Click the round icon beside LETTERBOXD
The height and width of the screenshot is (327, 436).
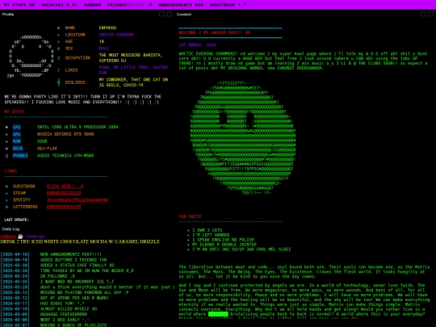click(x=6, y=207)
